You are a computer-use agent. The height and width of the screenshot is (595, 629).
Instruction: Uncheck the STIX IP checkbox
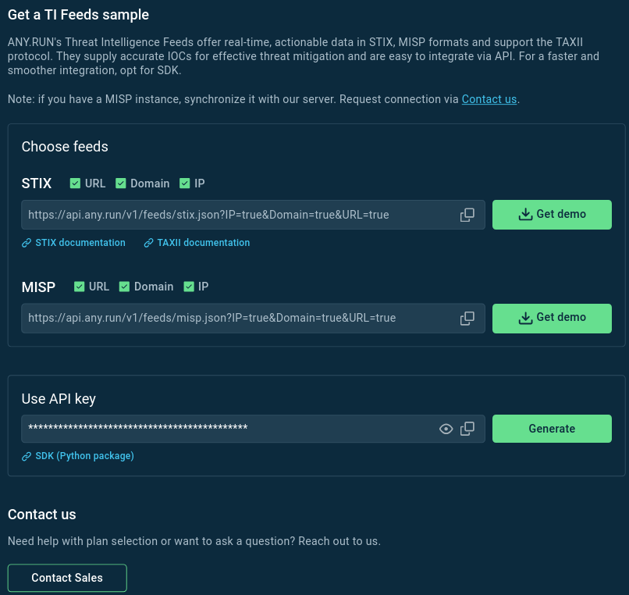[185, 183]
